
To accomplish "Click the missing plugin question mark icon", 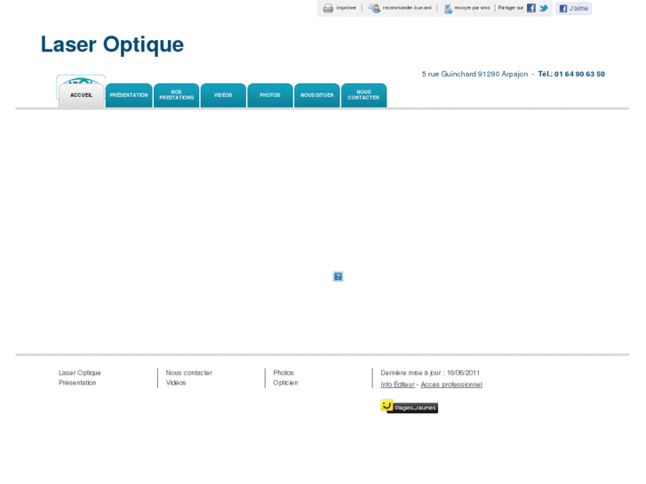I will 338,276.
